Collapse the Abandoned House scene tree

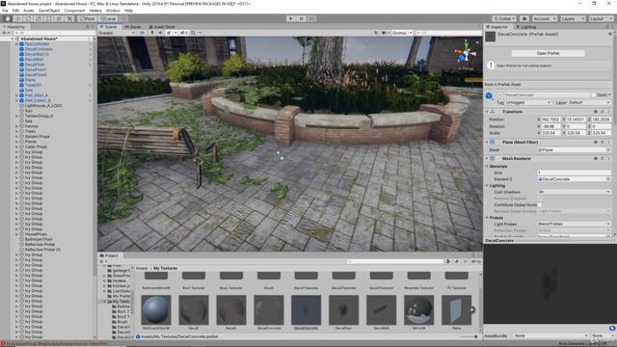click(13, 39)
